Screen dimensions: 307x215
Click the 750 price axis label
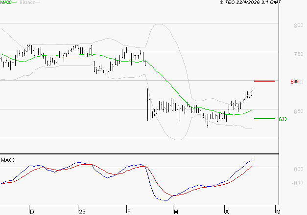click(x=298, y=54)
